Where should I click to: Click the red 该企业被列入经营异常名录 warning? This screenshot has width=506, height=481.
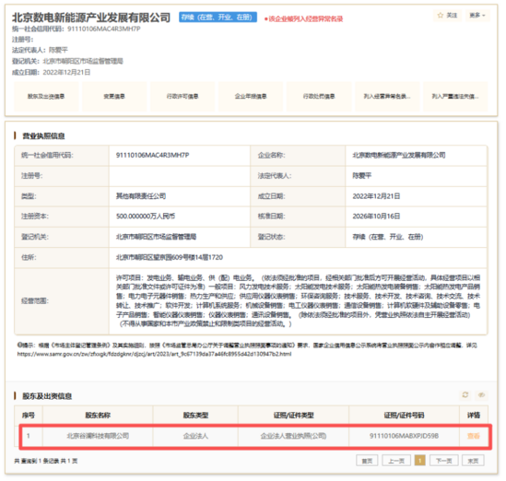pos(303,19)
